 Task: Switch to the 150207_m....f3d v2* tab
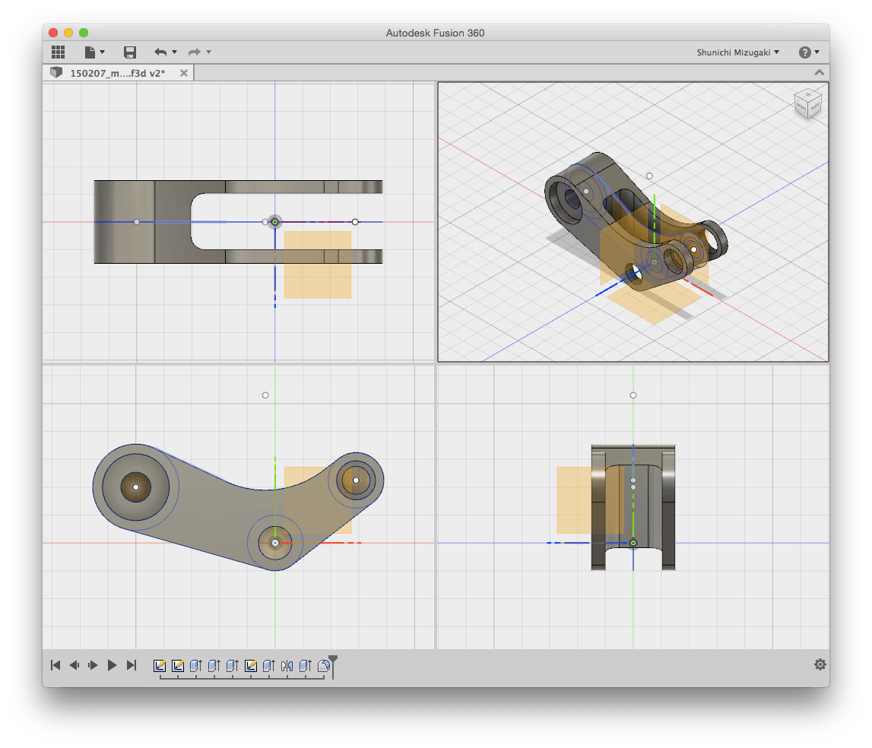pyautogui.click(x=117, y=73)
